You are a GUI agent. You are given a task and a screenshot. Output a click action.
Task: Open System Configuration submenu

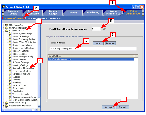(14, 18)
